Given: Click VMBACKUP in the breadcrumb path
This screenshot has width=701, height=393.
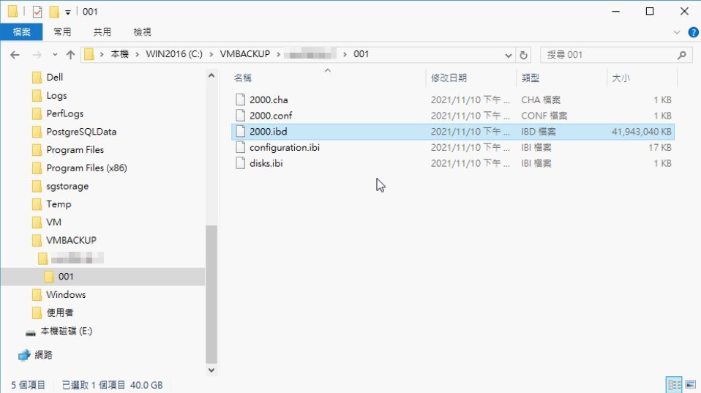Looking at the screenshot, I should click(x=245, y=55).
